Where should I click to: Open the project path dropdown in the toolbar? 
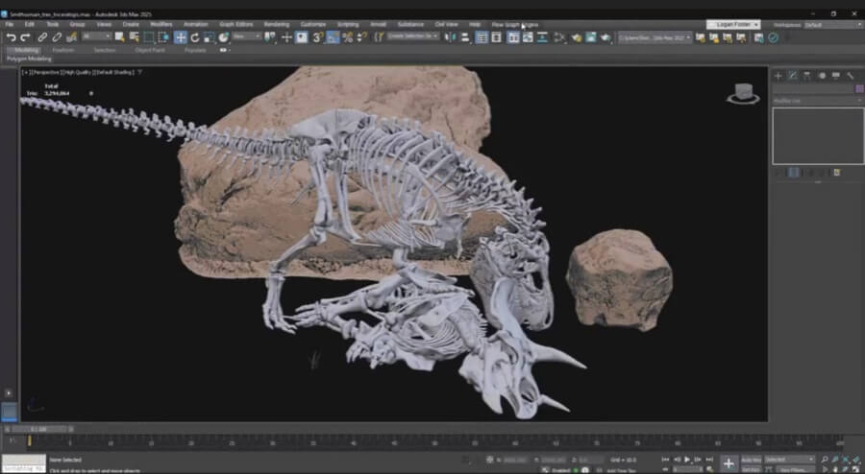655,37
